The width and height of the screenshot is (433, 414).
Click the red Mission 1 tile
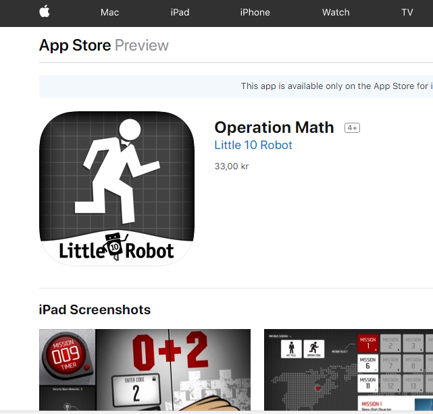point(368,343)
